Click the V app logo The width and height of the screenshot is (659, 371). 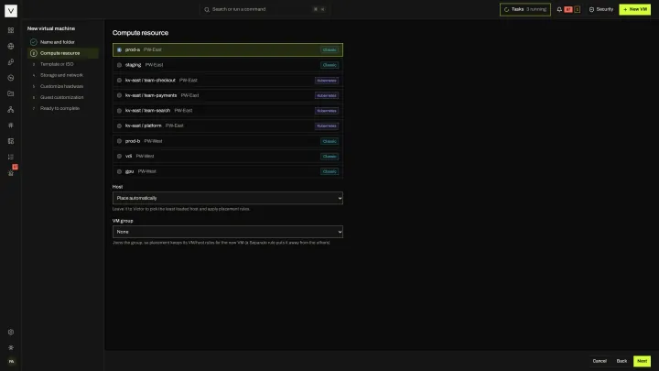[x=11, y=10]
